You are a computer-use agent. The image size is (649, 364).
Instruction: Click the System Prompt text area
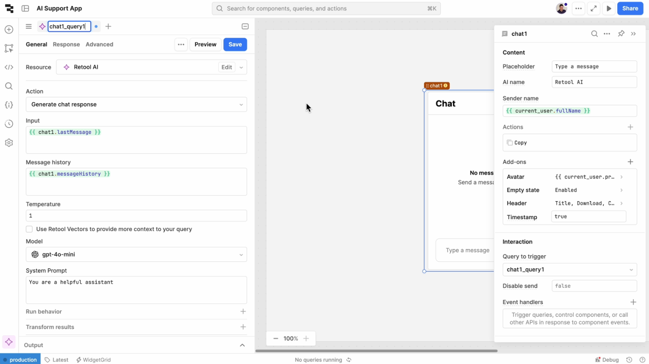pos(136,290)
